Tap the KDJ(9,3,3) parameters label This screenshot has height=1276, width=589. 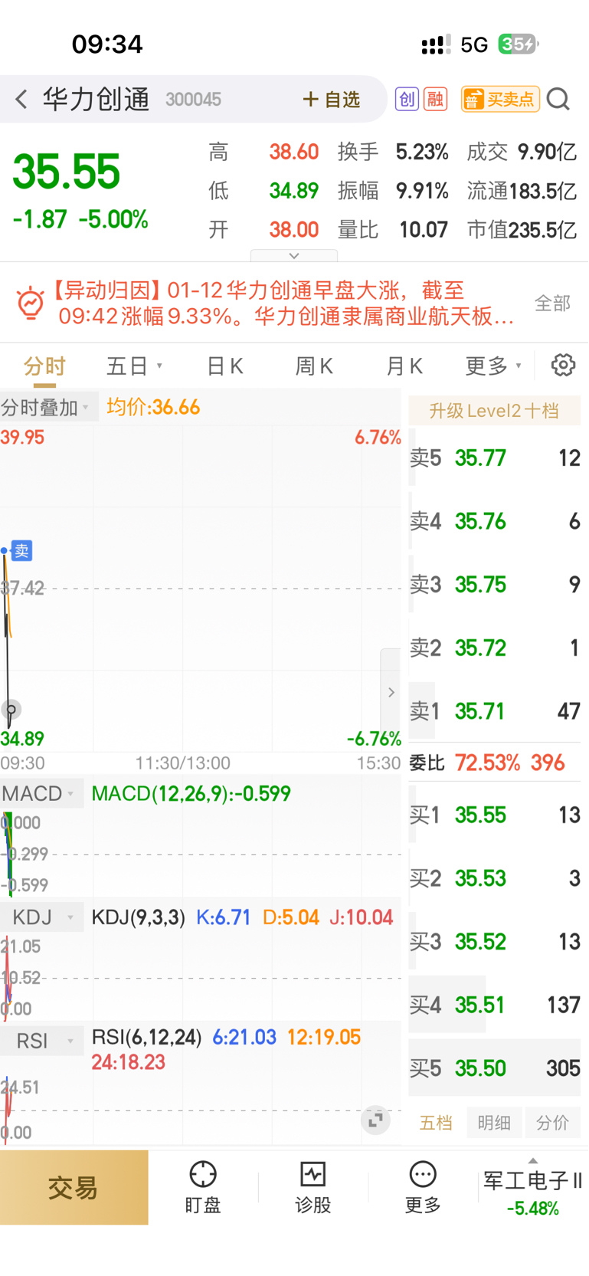[138, 917]
